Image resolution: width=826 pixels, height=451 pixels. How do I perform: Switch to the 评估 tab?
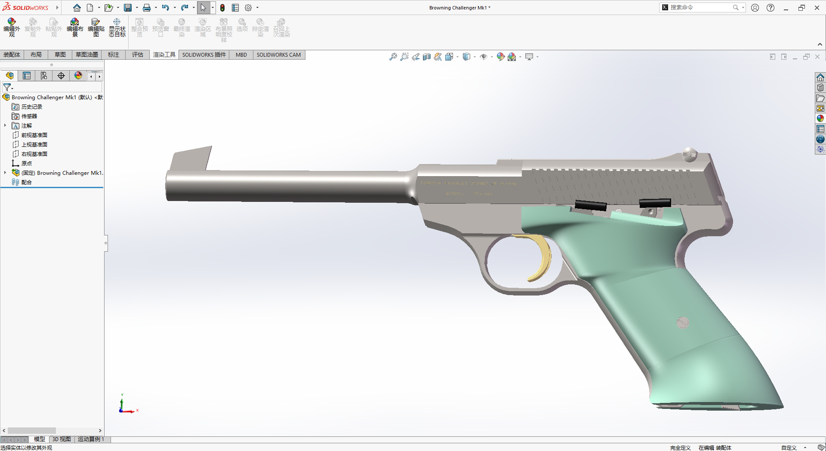tap(138, 55)
